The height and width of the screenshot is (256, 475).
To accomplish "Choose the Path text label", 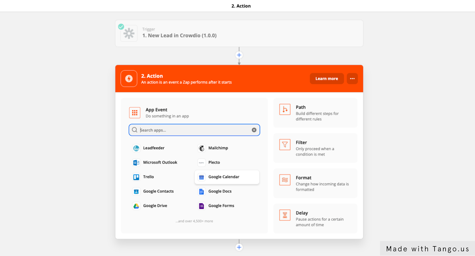I will (300, 107).
